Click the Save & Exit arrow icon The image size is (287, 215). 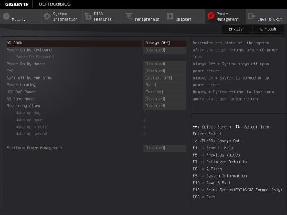click(251, 16)
